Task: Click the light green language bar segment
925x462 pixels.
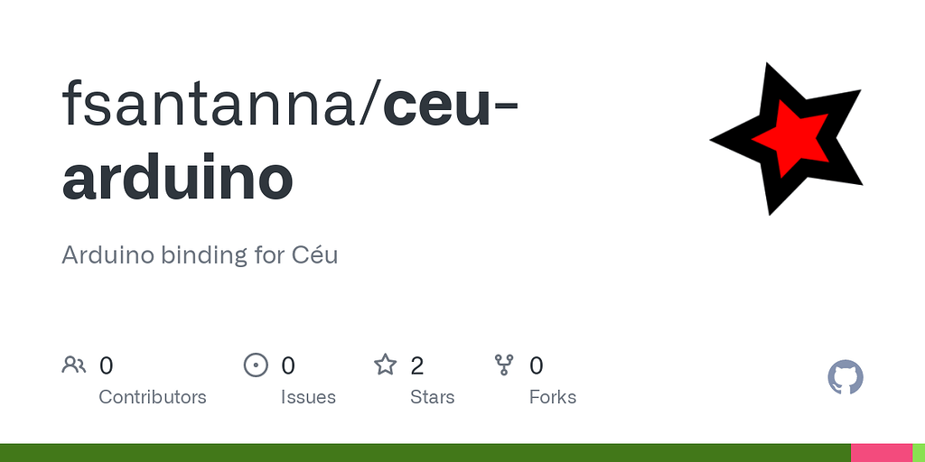Action: (919, 452)
